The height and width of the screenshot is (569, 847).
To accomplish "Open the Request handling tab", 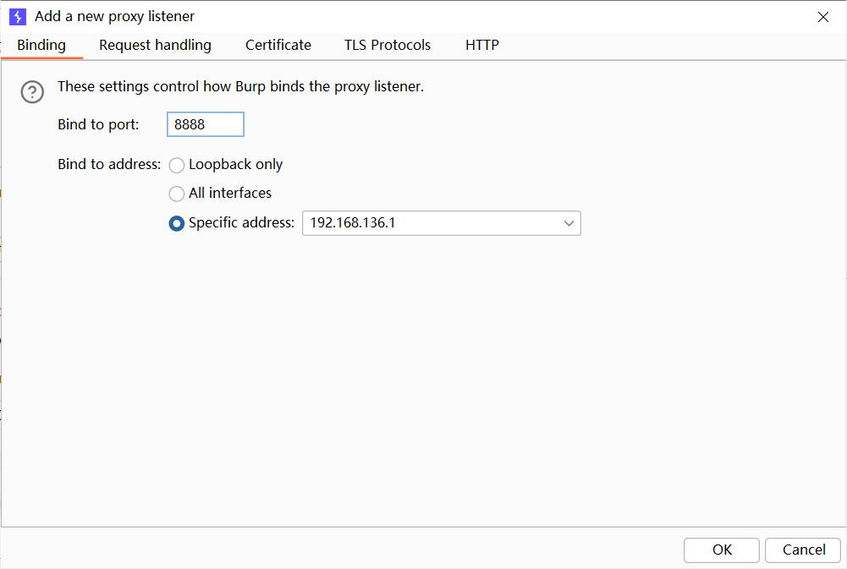I will (155, 46).
